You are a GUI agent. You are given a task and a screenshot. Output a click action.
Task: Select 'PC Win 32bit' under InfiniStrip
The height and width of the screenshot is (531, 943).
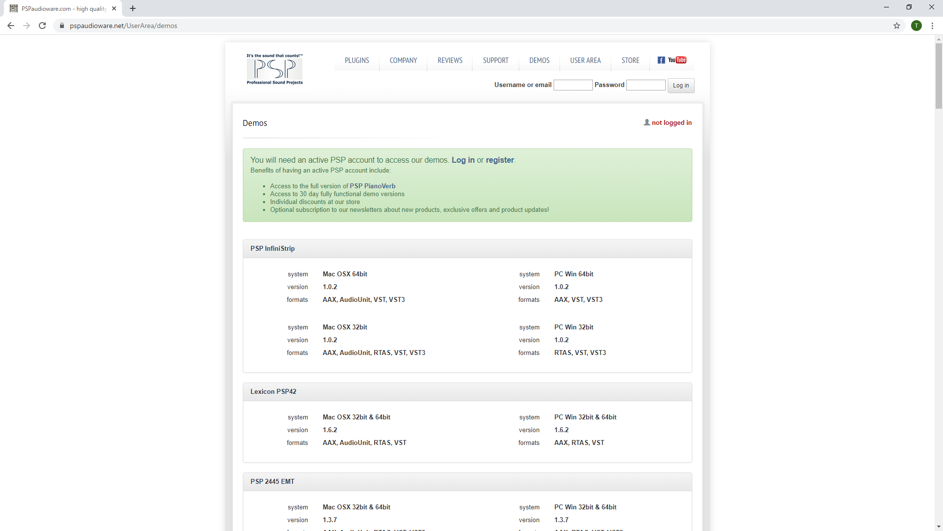pos(574,327)
